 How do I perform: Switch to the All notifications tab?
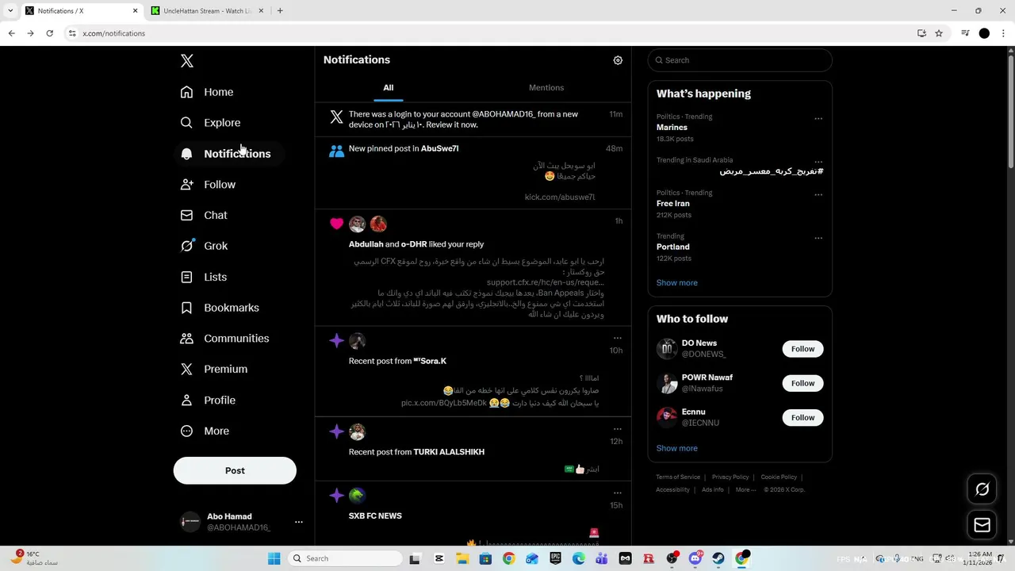pos(389,88)
